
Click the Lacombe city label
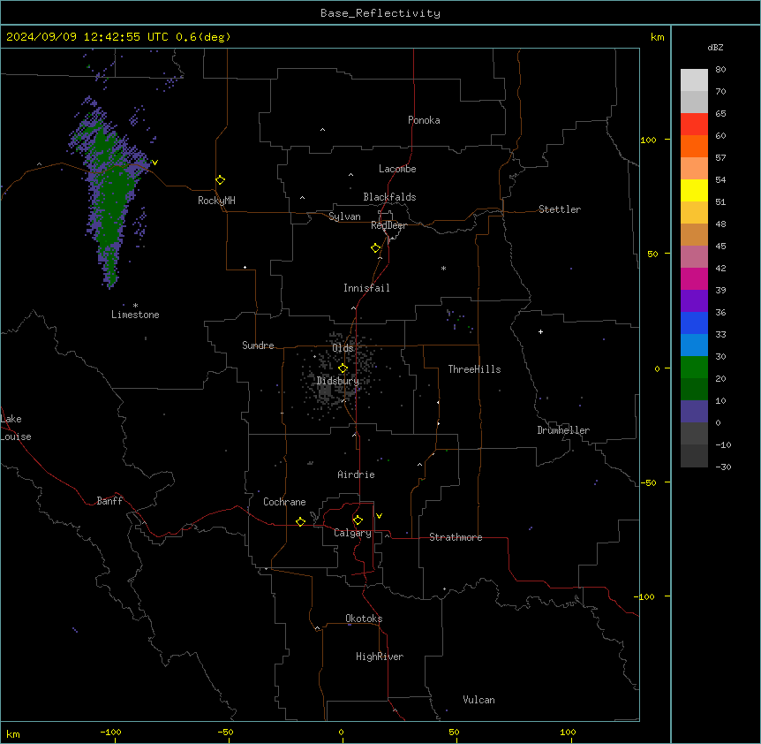[x=397, y=169]
